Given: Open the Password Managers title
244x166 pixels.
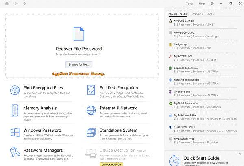Looking at the screenshot, I should click(x=43, y=150).
